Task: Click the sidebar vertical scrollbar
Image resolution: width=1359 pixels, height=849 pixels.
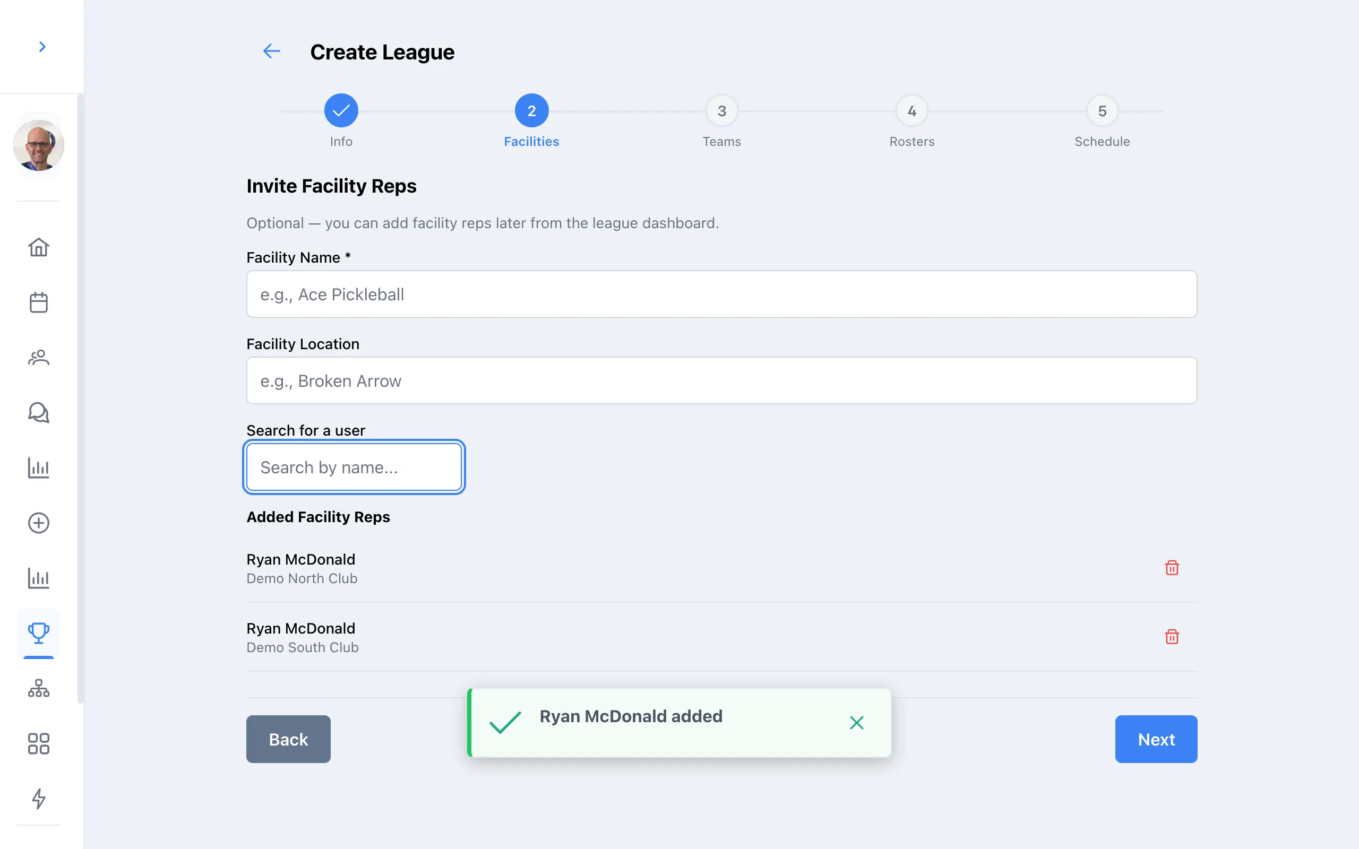Action: click(x=80, y=398)
